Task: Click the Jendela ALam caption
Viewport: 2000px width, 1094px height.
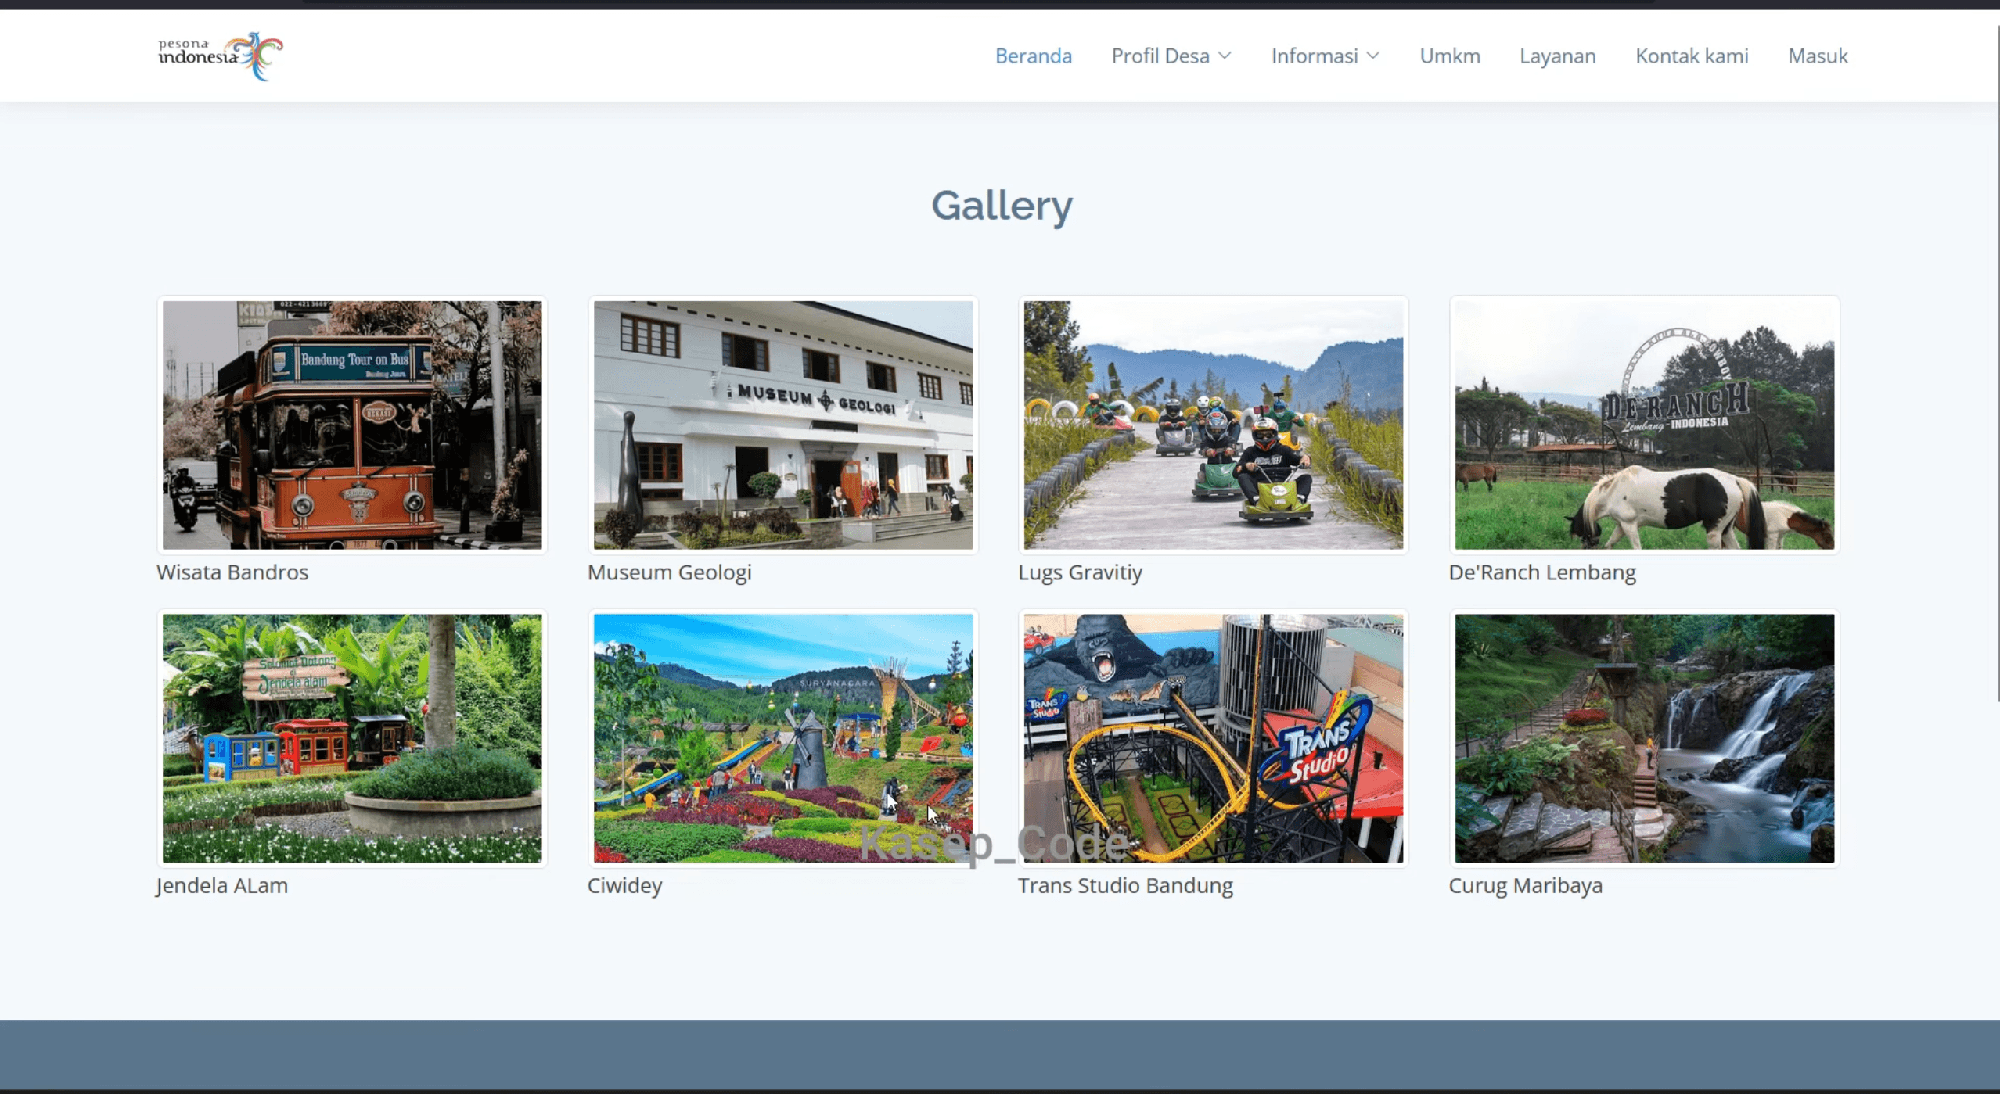Action: (222, 886)
